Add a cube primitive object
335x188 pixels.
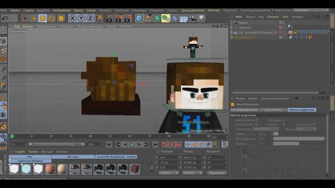pos(139,18)
